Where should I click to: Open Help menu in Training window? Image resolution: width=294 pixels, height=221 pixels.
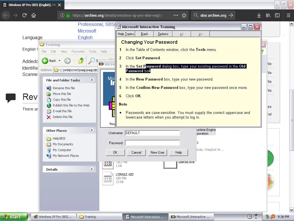coord(104,52)
